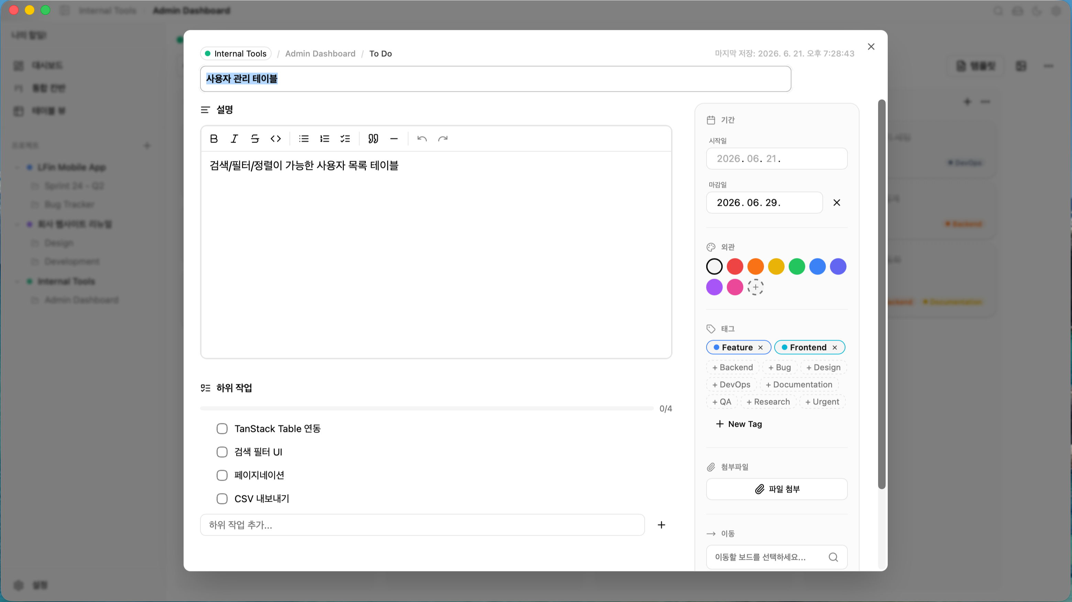Insert a horizontal rule
The height and width of the screenshot is (602, 1072).
tap(394, 138)
